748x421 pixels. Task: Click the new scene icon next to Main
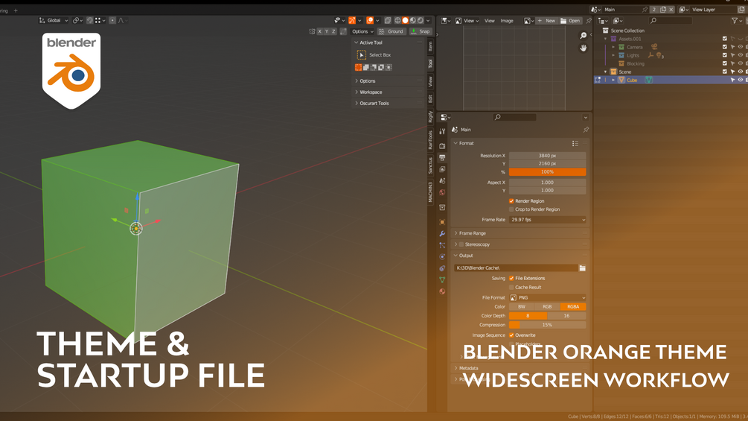(662, 10)
